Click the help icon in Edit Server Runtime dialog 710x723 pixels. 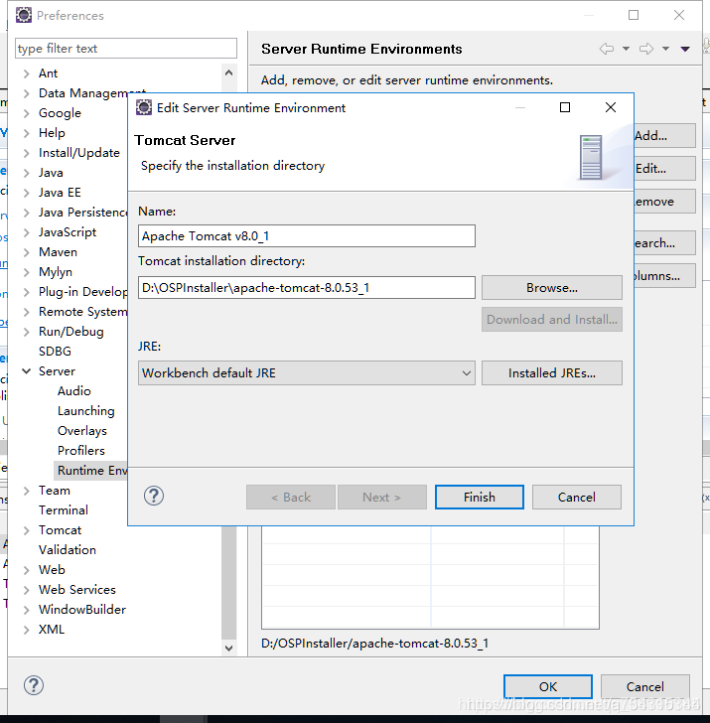coord(154,497)
